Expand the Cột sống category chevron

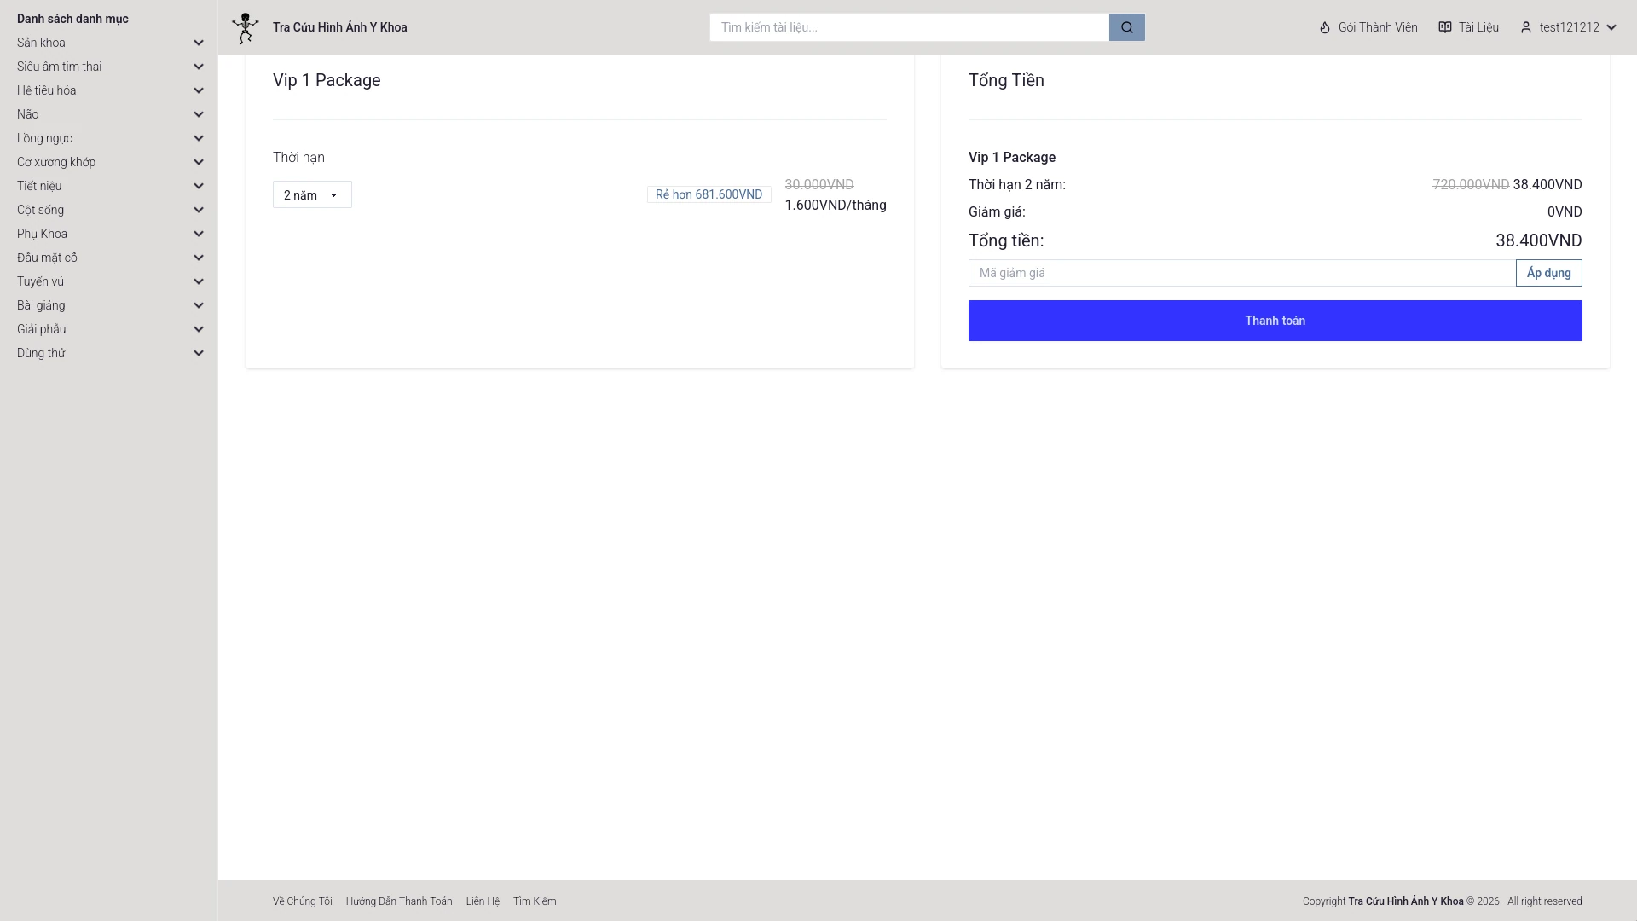point(199,210)
